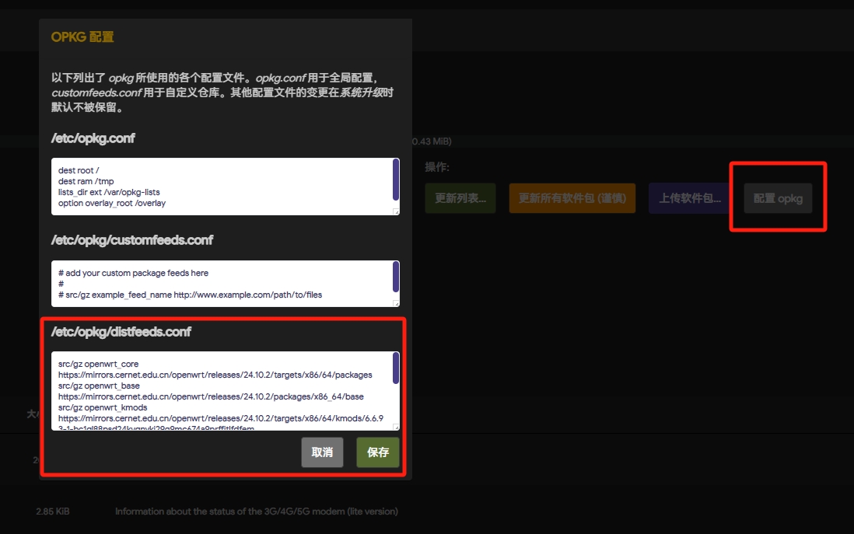Click the 'lists_dir ext /var/opkg-lists' line
Image resolution: width=854 pixels, height=534 pixels.
coord(109,192)
